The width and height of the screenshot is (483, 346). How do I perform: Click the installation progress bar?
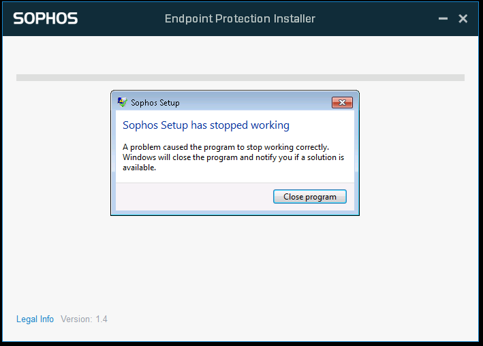(240, 78)
